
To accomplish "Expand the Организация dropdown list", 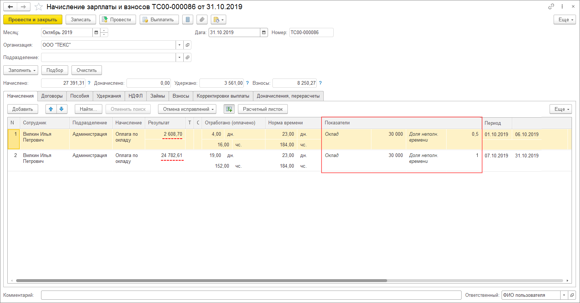I will pyautogui.click(x=179, y=45).
